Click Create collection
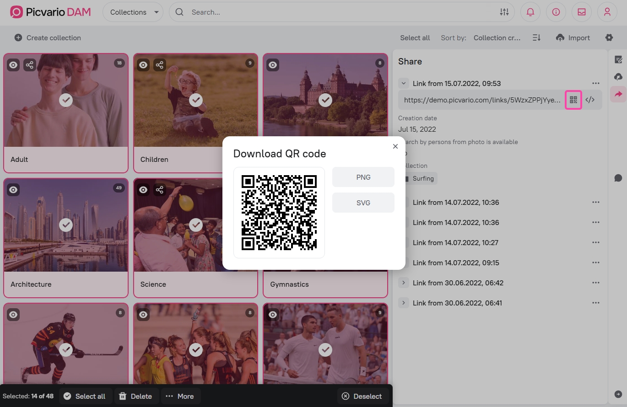The image size is (627, 407). click(48, 38)
